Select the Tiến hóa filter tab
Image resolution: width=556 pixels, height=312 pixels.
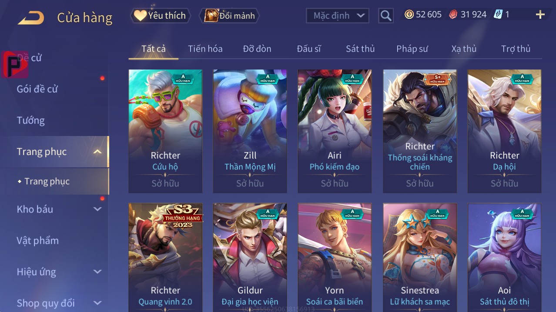point(205,49)
